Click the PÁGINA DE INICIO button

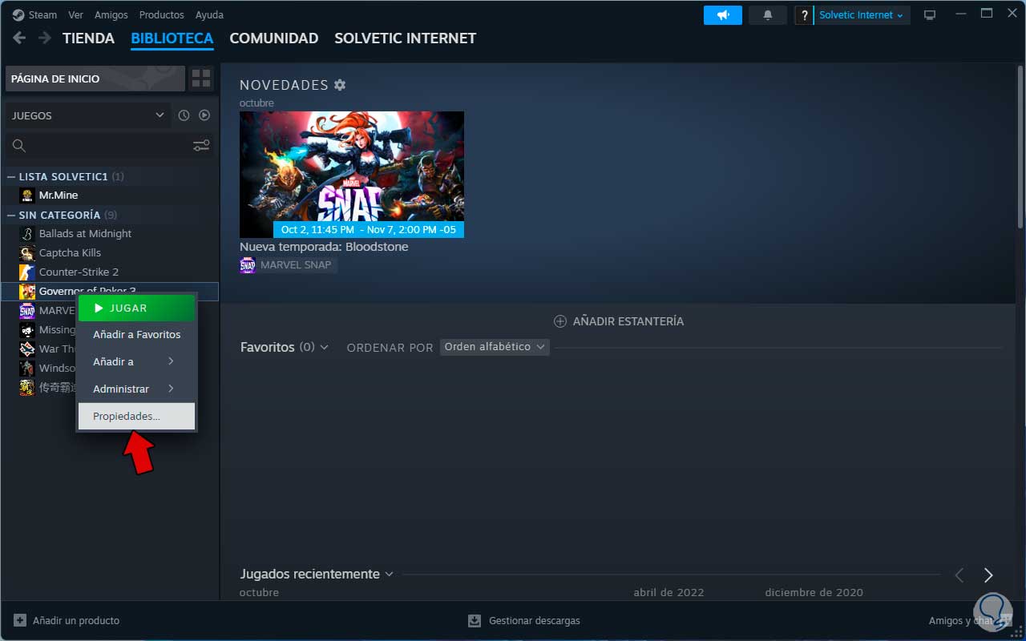(95, 79)
